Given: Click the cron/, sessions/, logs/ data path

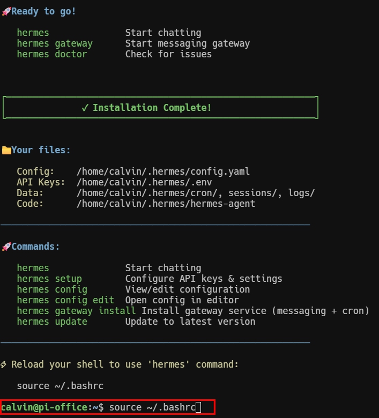Looking at the screenshot, I should [196, 193].
